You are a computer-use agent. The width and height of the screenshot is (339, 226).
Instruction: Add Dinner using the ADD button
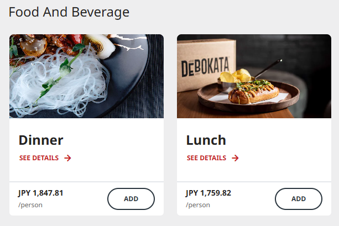click(131, 199)
